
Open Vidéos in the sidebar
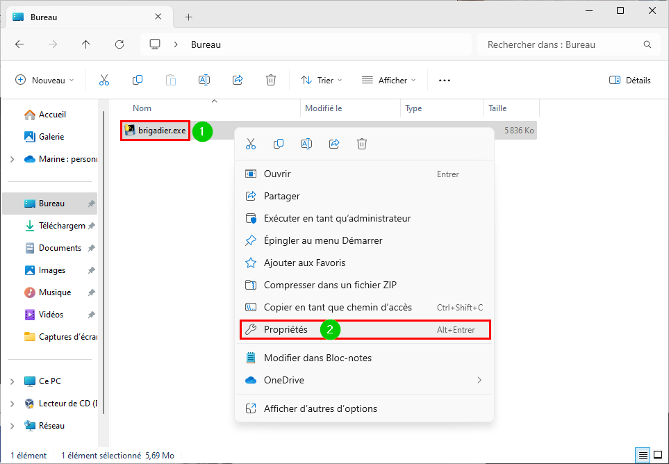pyautogui.click(x=50, y=314)
